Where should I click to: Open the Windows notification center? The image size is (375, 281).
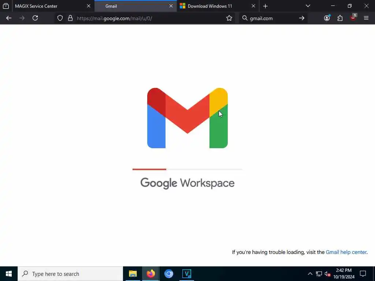(363, 274)
